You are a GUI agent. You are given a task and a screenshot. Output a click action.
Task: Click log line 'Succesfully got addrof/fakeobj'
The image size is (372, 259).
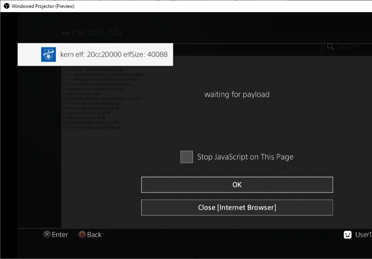pyautogui.click(x=92, y=128)
